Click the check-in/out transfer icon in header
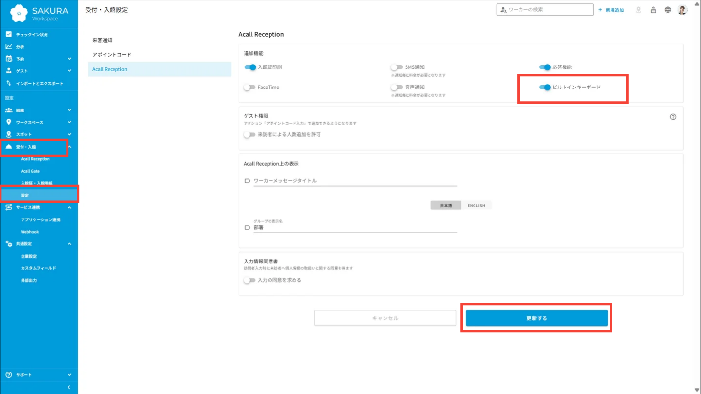Viewport: 701px width, 394px height. click(x=653, y=10)
